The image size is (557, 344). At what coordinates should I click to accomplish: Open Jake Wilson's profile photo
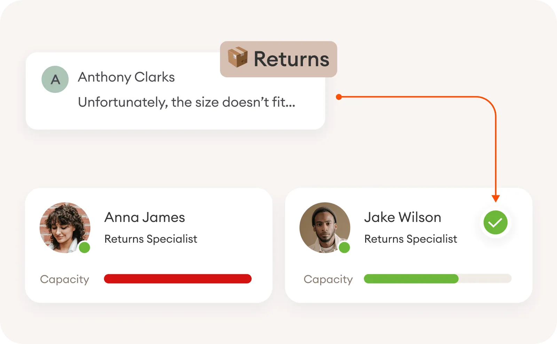[324, 227]
